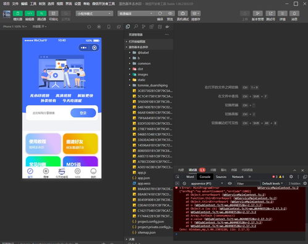Screen dimensions: 308x244
Task: Open the DevTools settings gear icon
Action: tap(291, 177)
